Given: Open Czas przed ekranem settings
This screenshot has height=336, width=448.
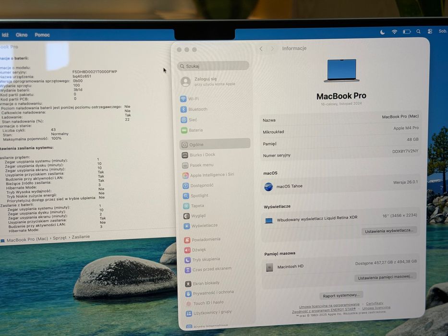Looking at the screenshot, I should click(x=208, y=269).
